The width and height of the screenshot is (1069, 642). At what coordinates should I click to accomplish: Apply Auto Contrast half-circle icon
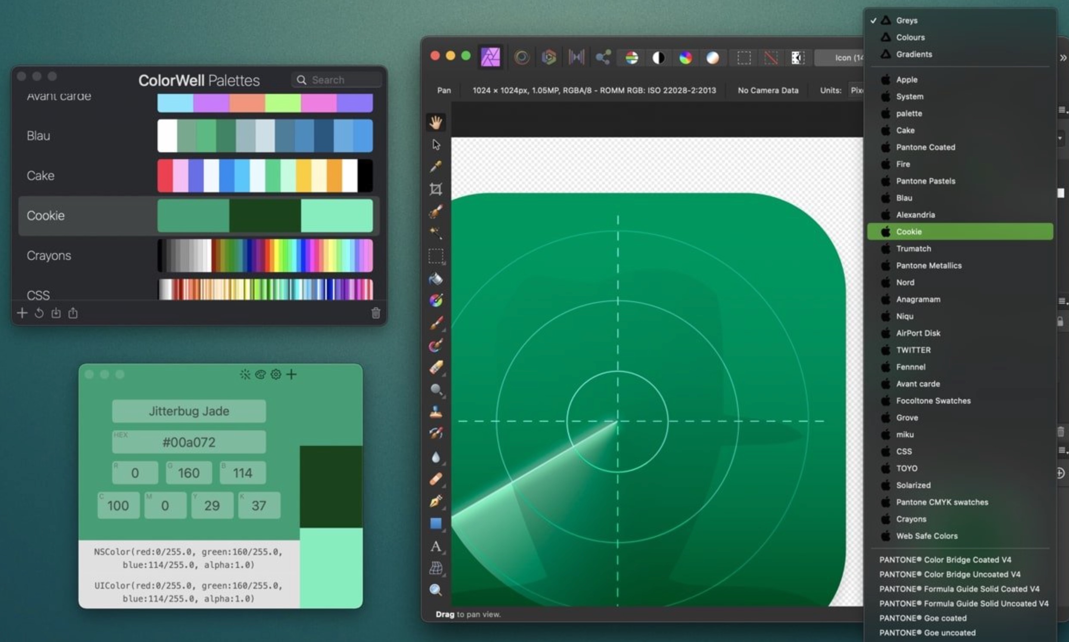click(x=658, y=58)
